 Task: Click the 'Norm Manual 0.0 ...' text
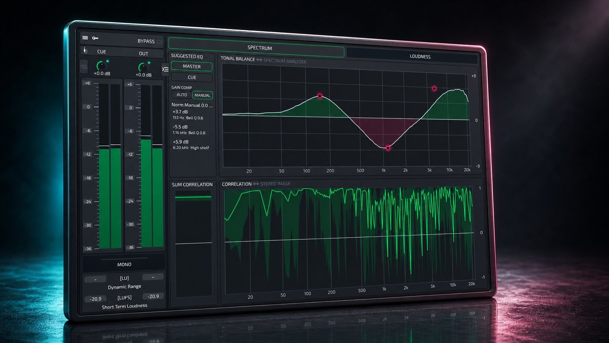point(192,105)
